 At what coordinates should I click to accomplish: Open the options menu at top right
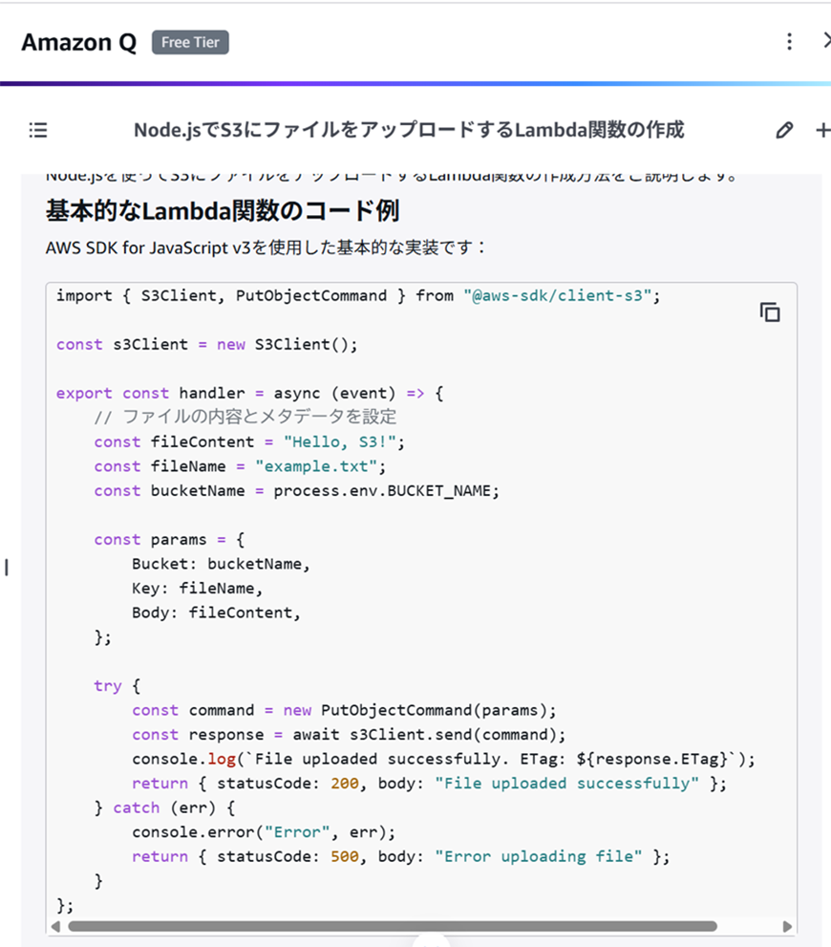789,40
